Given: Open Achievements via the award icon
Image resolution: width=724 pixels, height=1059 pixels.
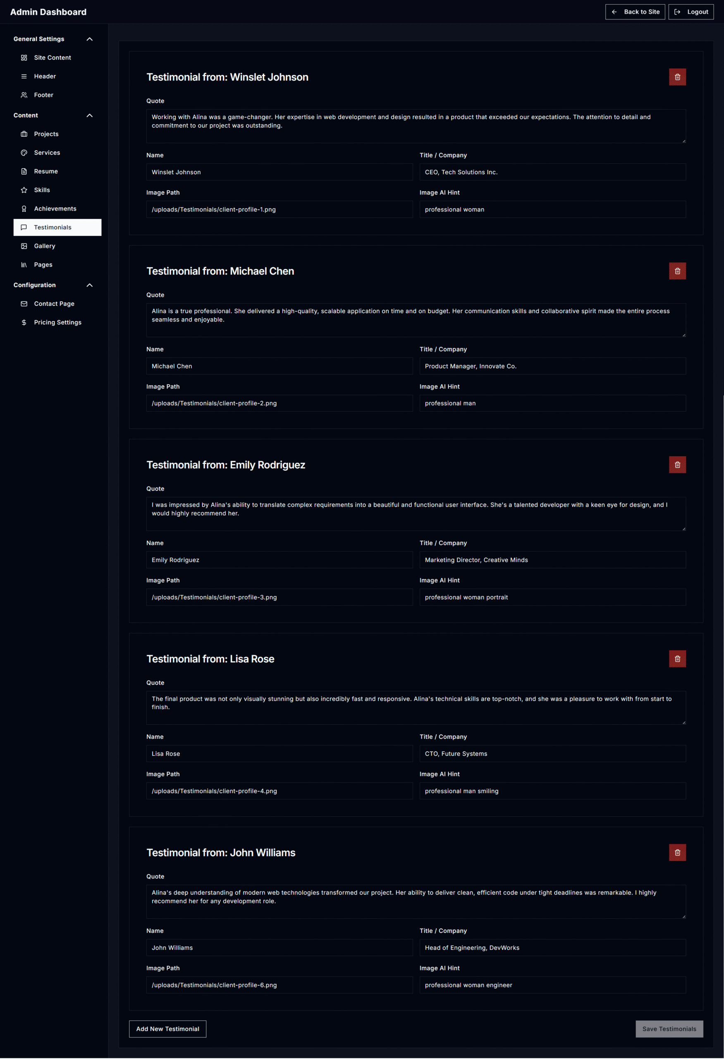Looking at the screenshot, I should (24, 208).
